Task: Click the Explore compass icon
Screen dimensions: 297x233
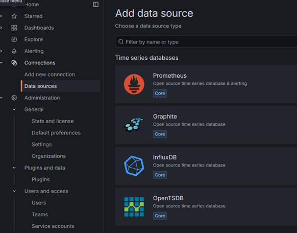Action: (14, 39)
